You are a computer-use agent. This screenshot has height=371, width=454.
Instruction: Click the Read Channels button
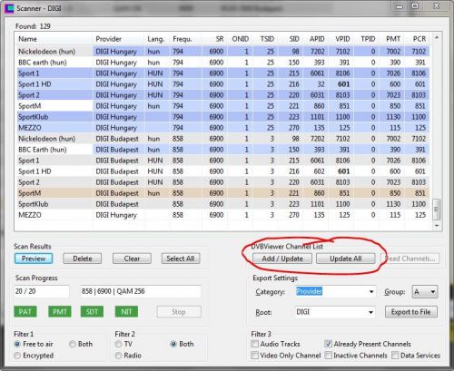point(410,259)
